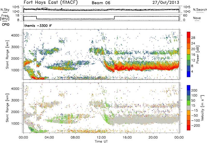The width and height of the screenshot is (207, 143).
Task: Click '1000' on the power panel range axis
Action: click(15, 70)
